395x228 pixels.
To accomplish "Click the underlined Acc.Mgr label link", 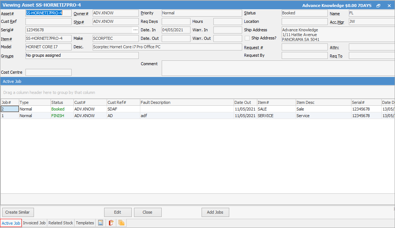I will click(x=337, y=22).
